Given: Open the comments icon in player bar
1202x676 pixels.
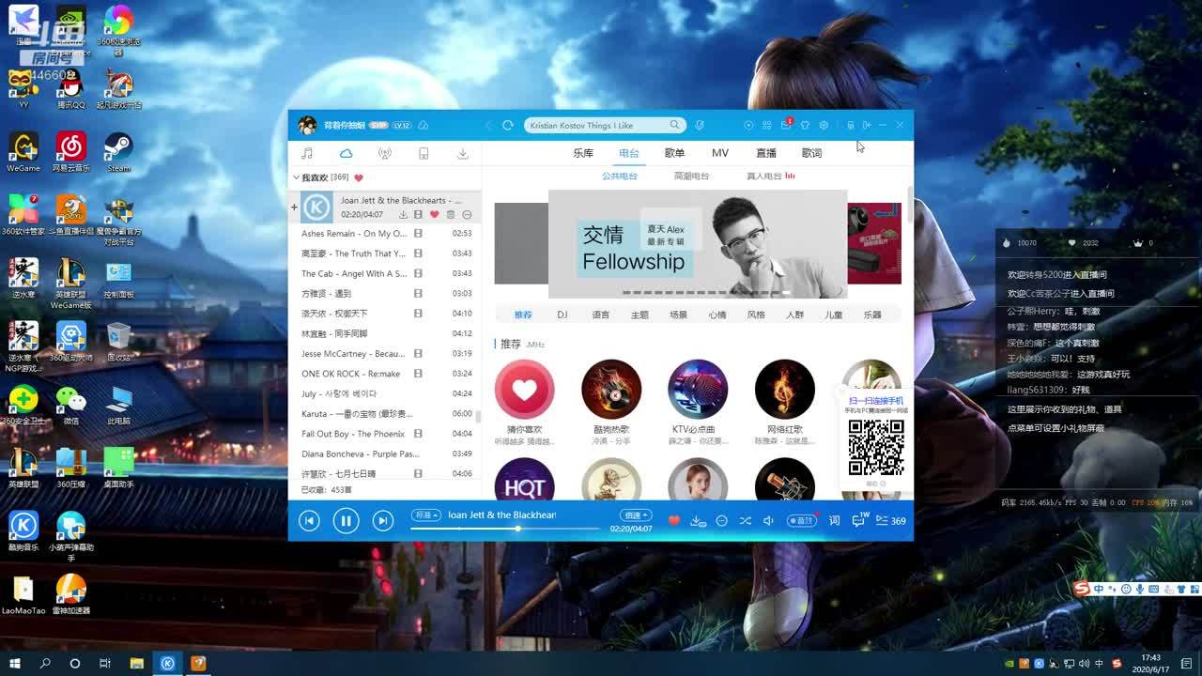Looking at the screenshot, I should [x=858, y=520].
